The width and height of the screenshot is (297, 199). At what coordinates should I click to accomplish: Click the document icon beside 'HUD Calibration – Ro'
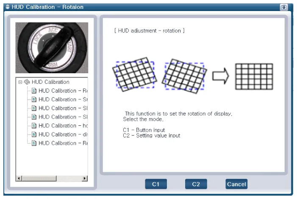click(34, 91)
